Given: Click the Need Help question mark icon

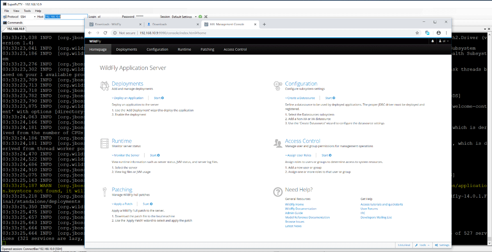Looking at the screenshot, I should coord(278,191).
